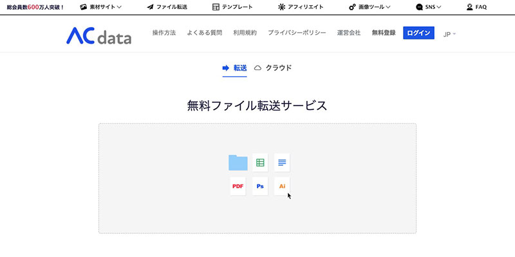
Task: Click the SNS speech bubble icon
Action: point(419,7)
